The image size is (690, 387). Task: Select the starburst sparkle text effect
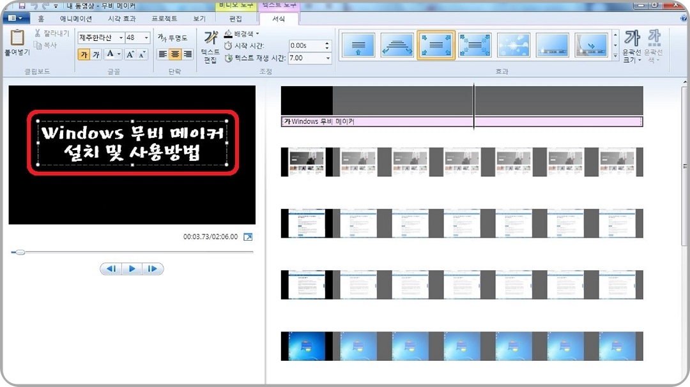514,45
